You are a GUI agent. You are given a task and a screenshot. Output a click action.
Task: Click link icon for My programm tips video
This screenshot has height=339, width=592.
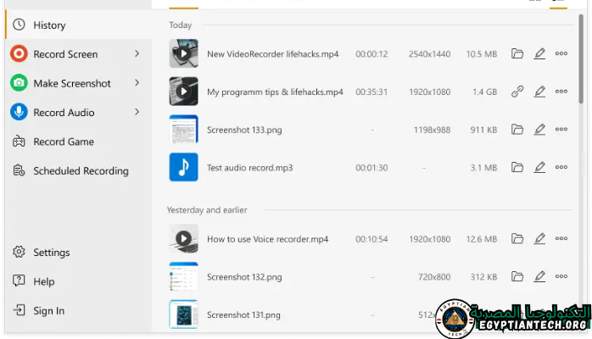pyautogui.click(x=517, y=92)
